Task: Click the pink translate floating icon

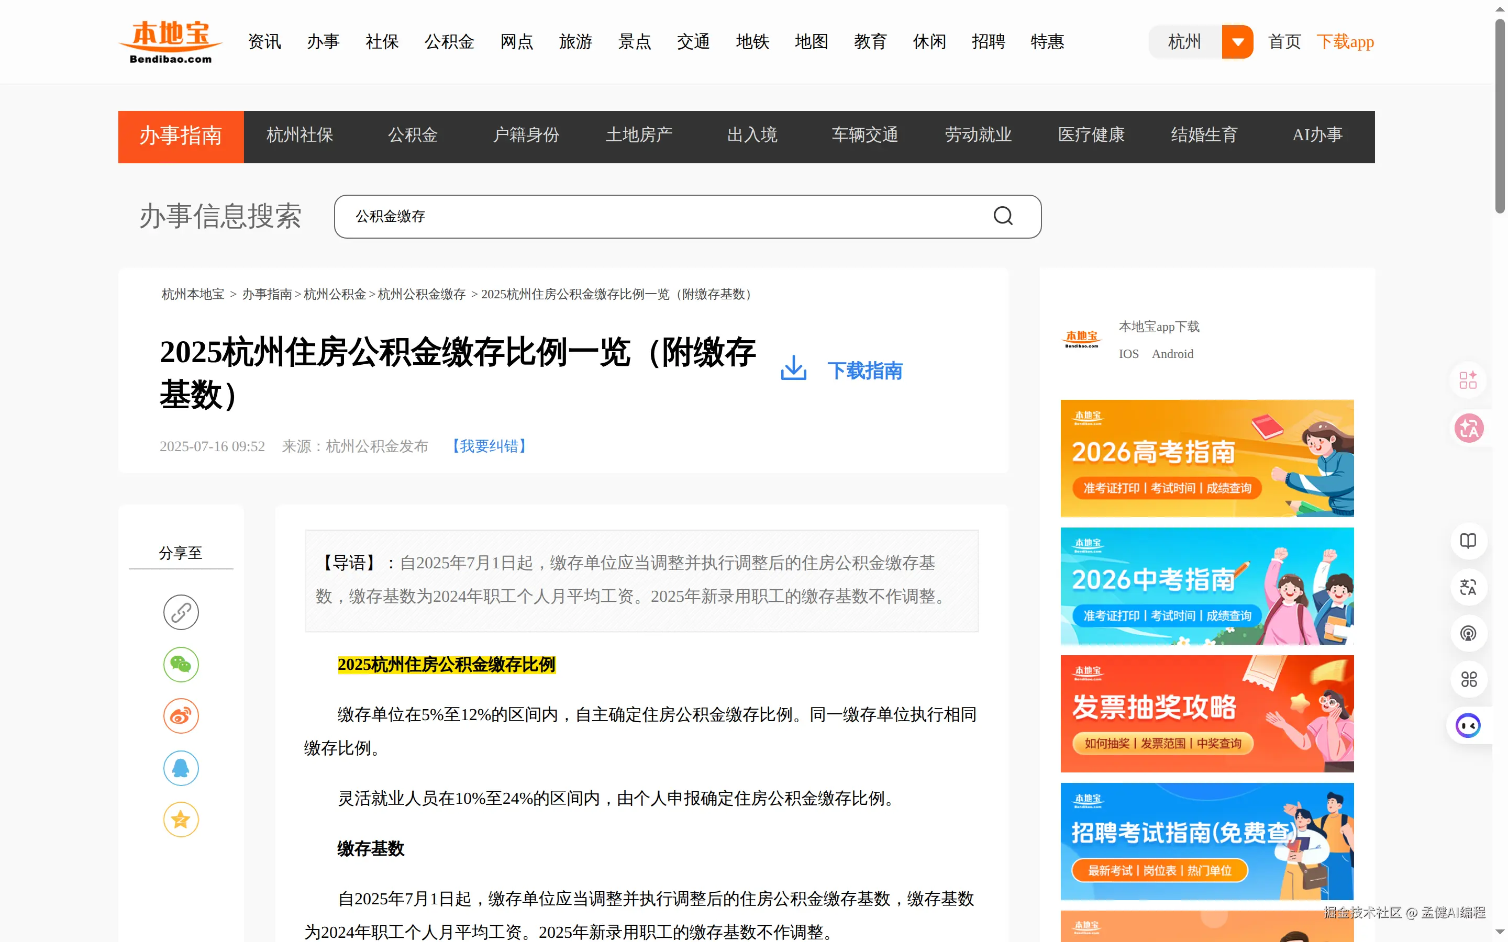Action: click(1469, 428)
